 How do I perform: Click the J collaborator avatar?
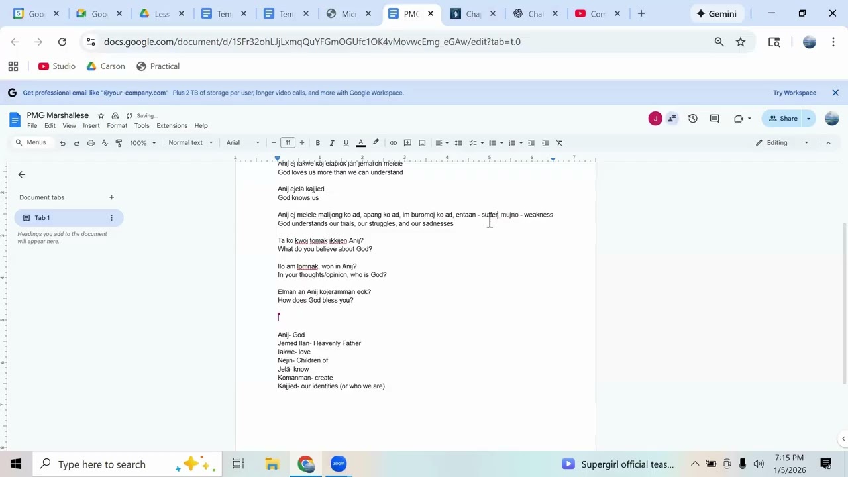coord(655,119)
